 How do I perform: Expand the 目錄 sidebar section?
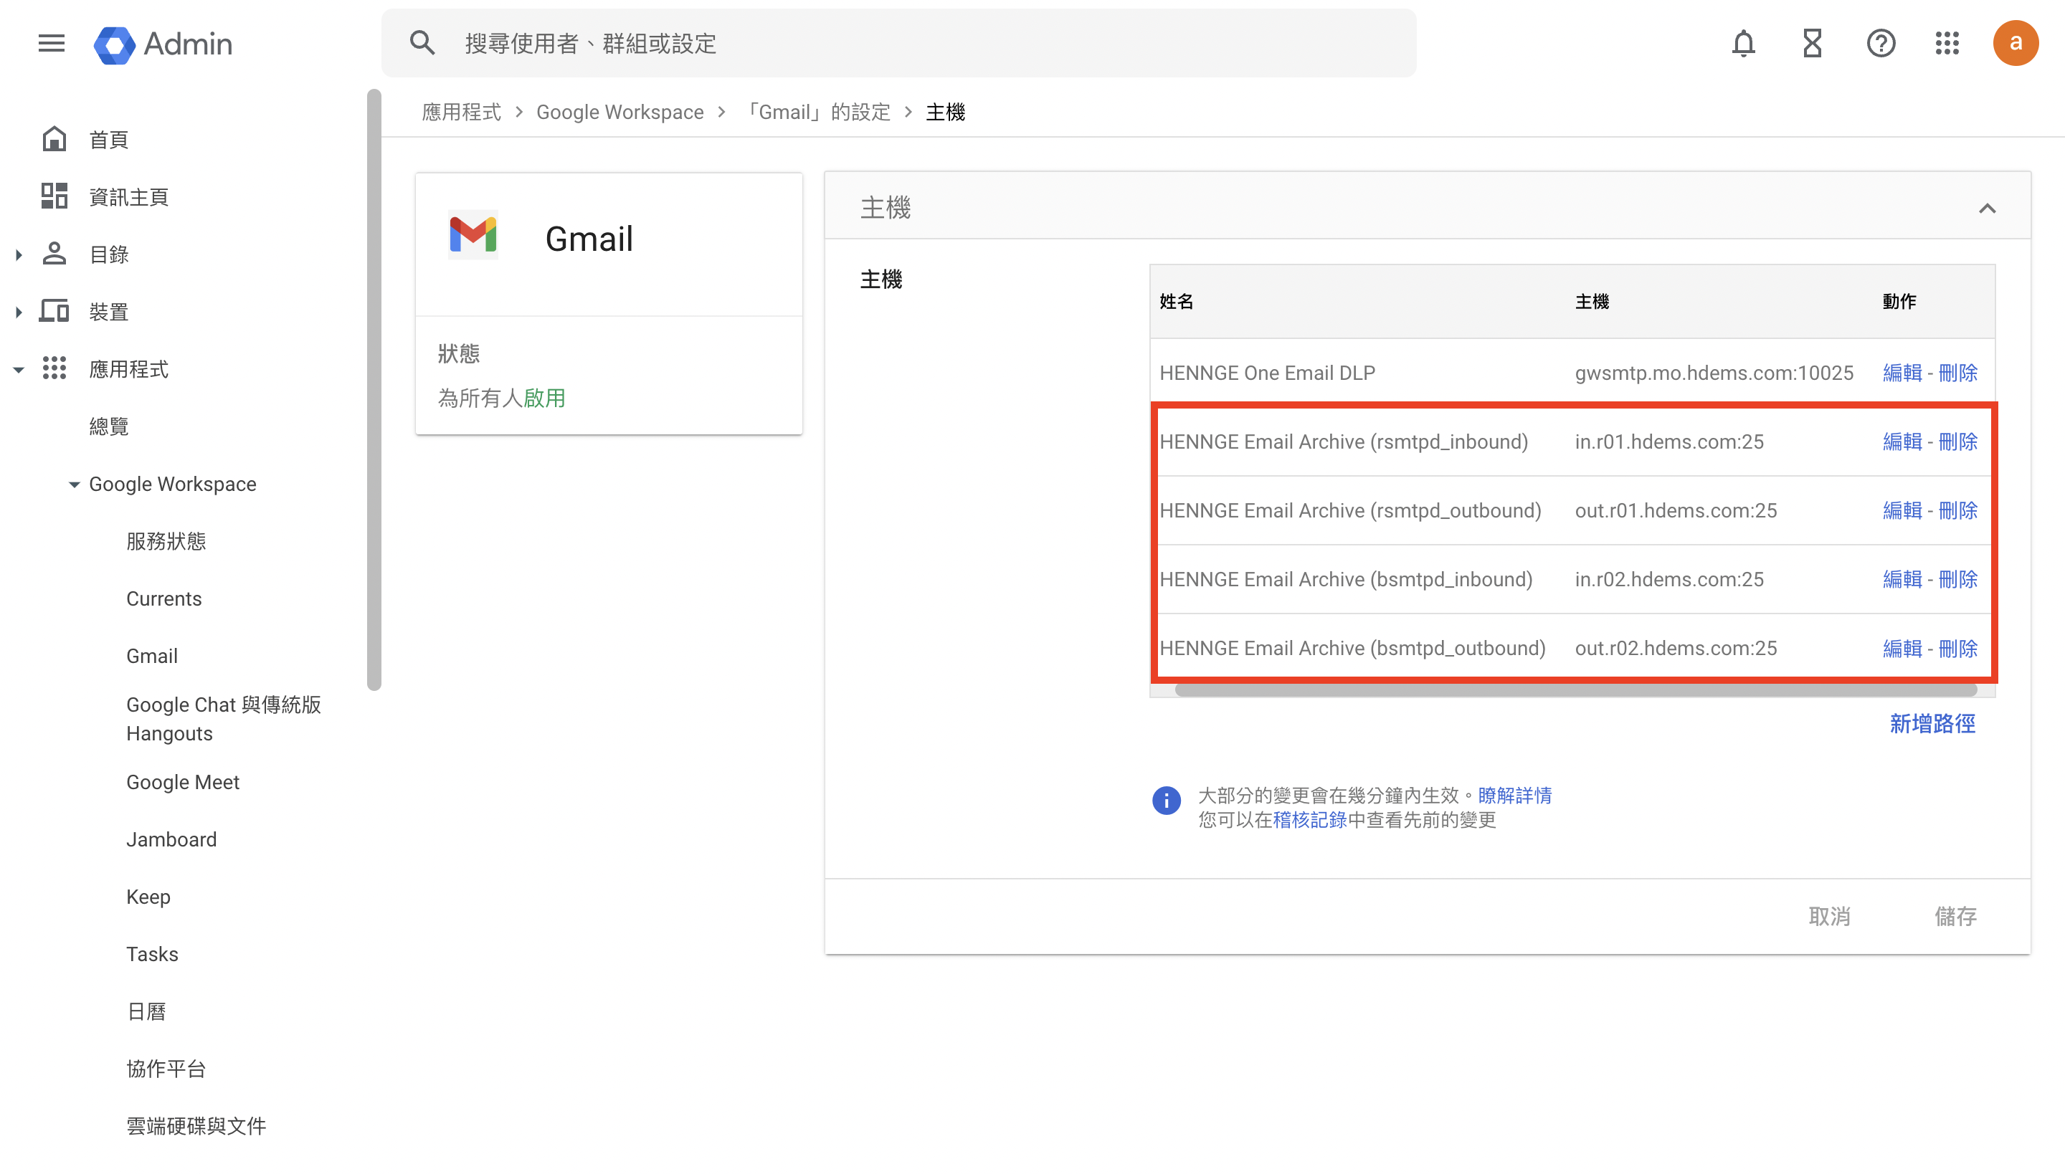(x=19, y=255)
